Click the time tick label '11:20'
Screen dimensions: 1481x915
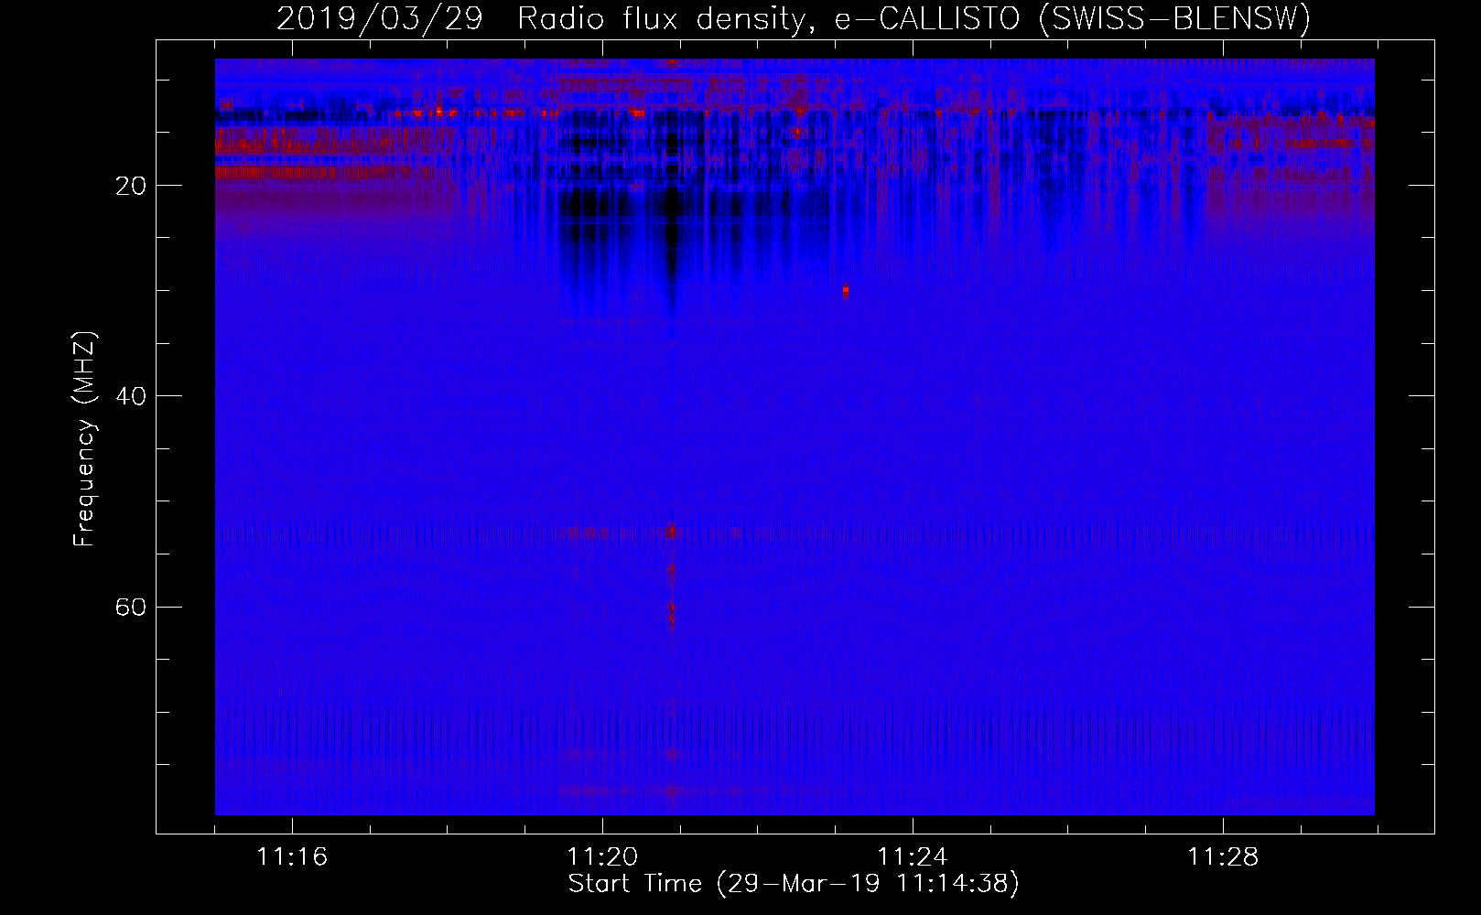click(602, 856)
